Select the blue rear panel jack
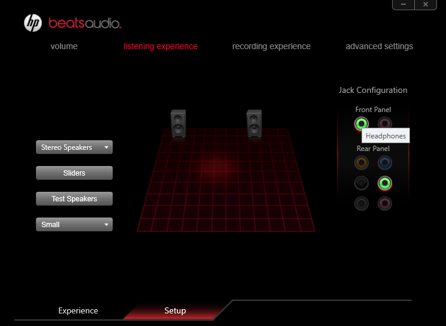 (x=385, y=163)
